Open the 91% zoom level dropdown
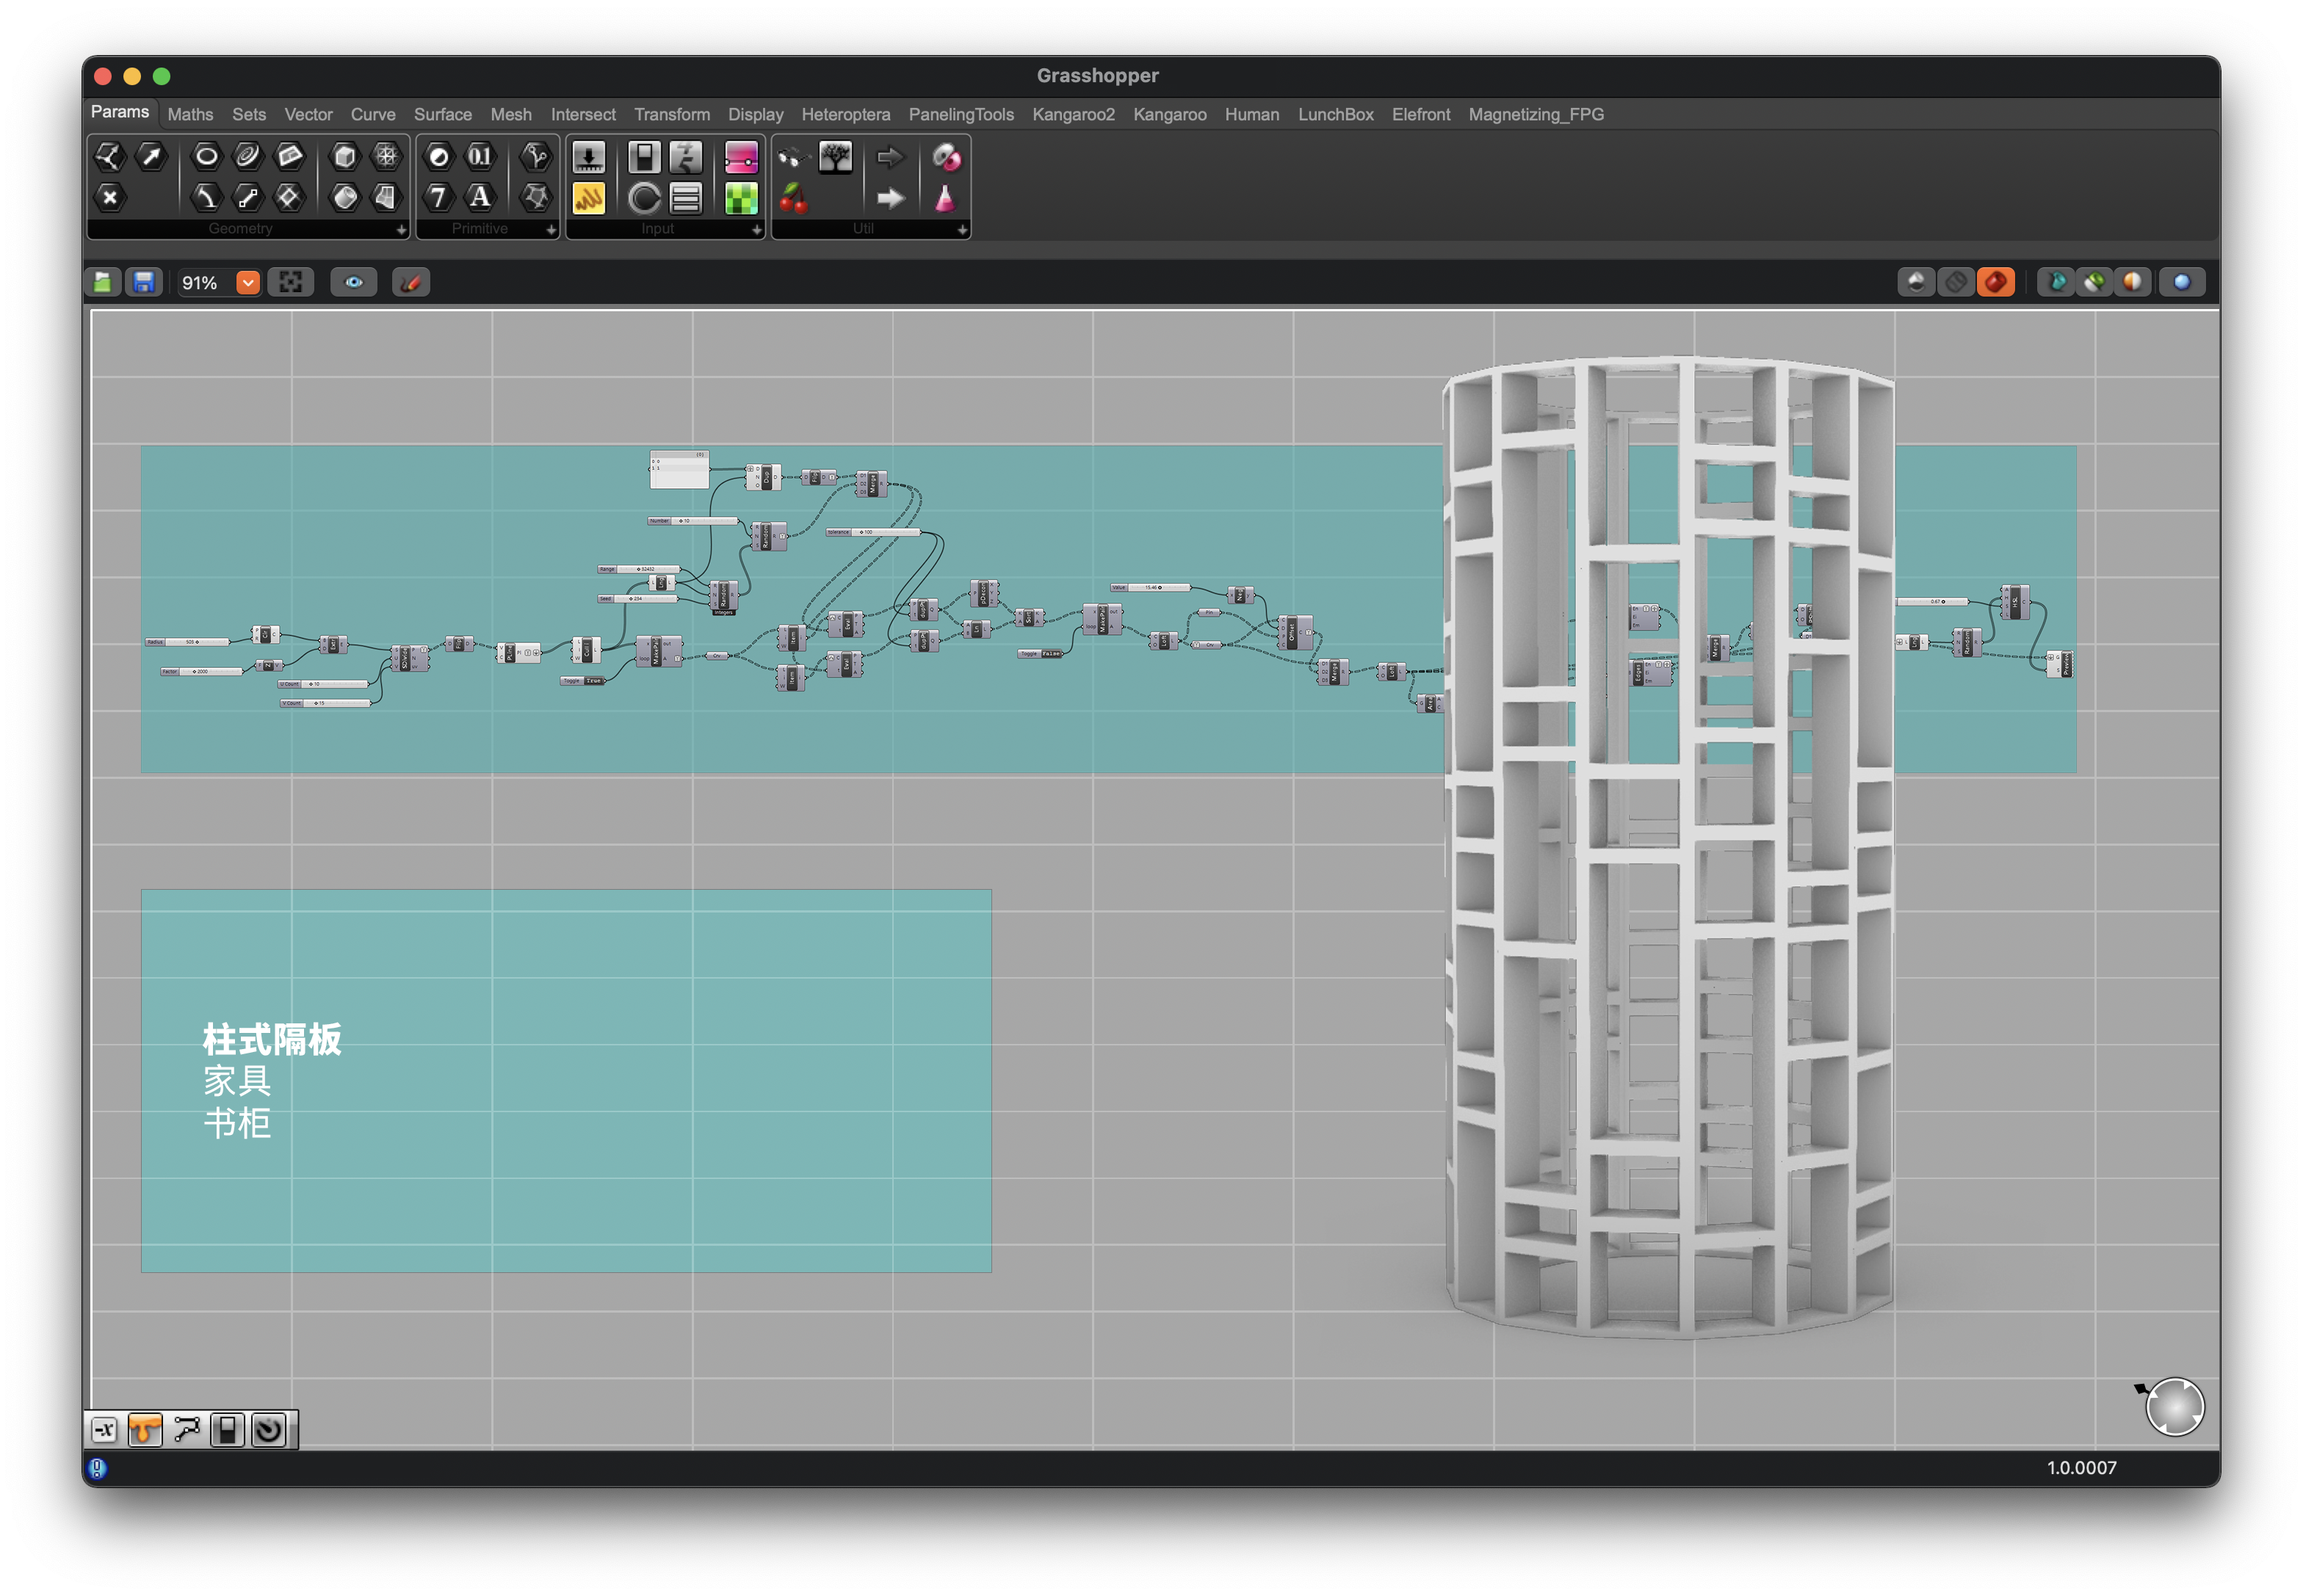Image resolution: width=2303 pixels, height=1596 pixels. 247,283
